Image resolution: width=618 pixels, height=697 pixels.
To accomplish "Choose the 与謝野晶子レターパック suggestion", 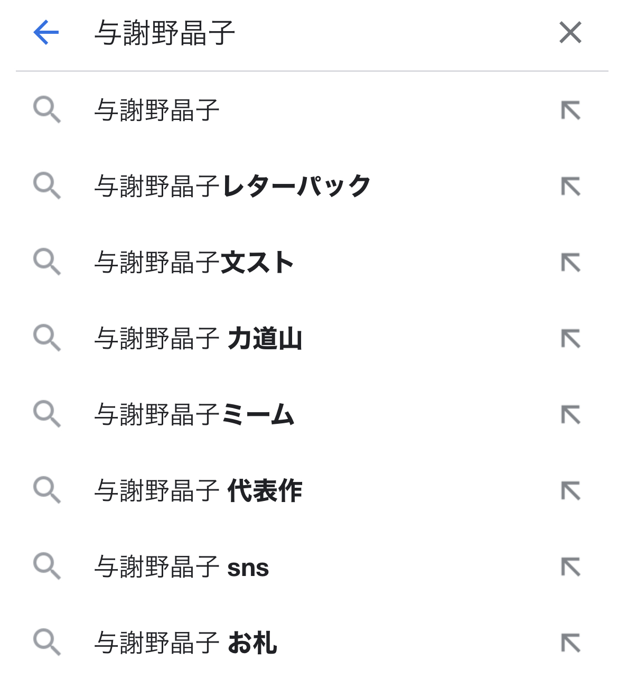I will [x=232, y=187].
